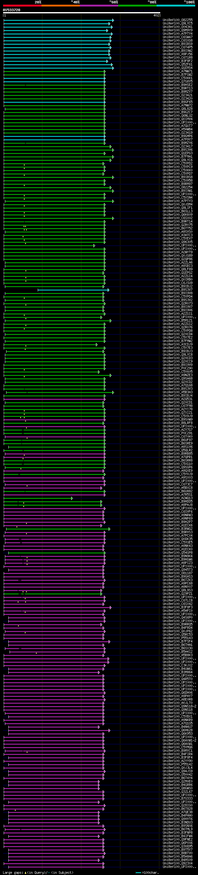The image size is (198, 875).
Task: Click the red ~20% identity legend bar
Action: coord(22,6)
